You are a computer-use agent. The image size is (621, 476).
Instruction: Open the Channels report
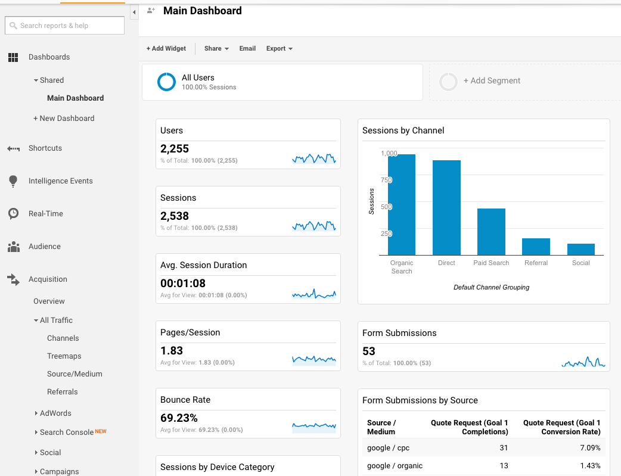(63, 338)
